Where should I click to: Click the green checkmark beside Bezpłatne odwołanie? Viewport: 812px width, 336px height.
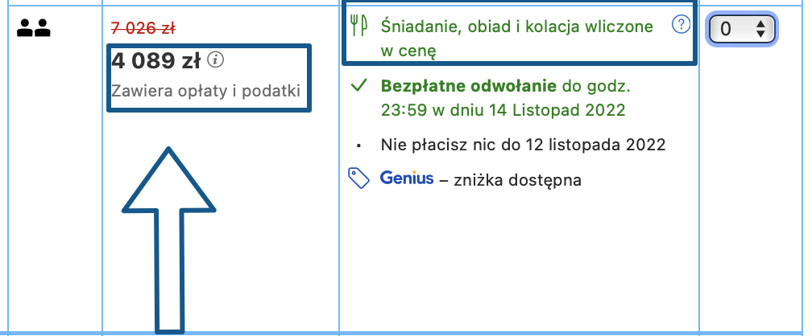coord(359,85)
